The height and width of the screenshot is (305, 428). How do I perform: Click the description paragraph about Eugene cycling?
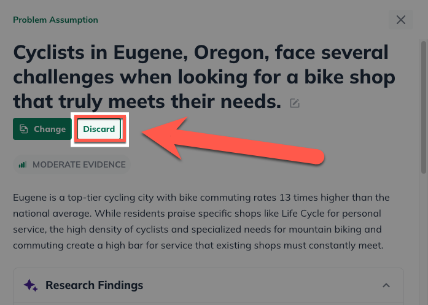201,222
